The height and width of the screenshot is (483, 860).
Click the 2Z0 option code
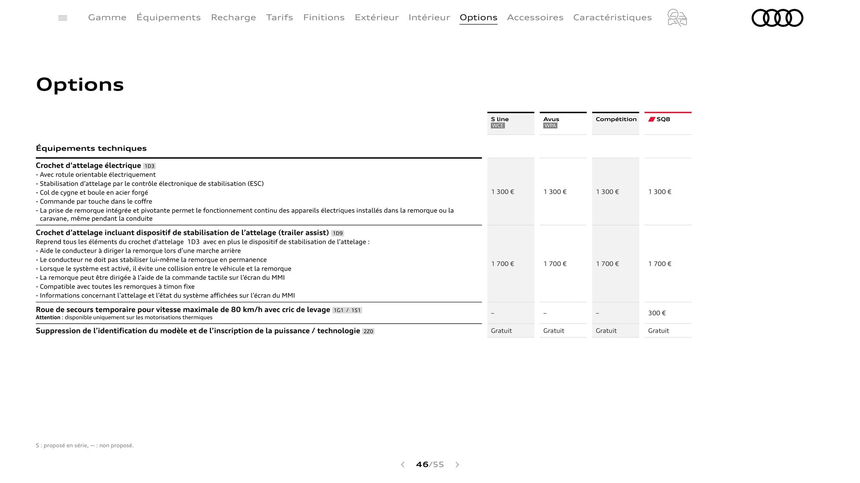tap(368, 331)
